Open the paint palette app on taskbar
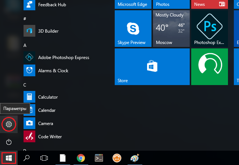239x165 pixels. [135, 158]
